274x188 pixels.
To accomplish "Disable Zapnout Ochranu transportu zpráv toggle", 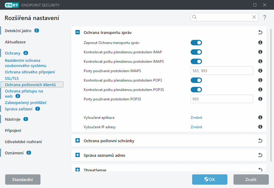I will (196, 43).
